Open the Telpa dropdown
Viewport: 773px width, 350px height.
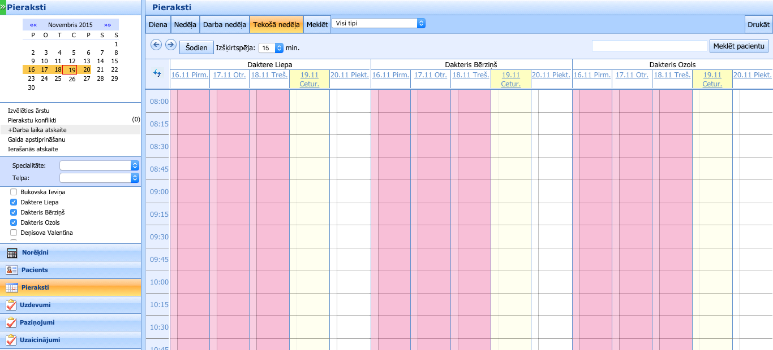pos(99,178)
